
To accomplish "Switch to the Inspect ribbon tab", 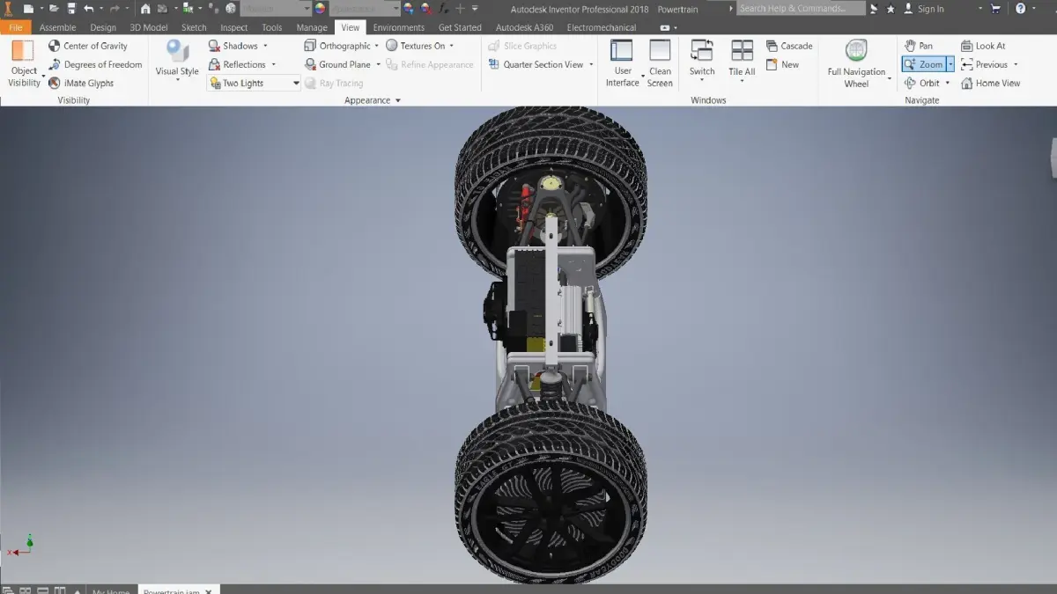I will (x=234, y=27).
